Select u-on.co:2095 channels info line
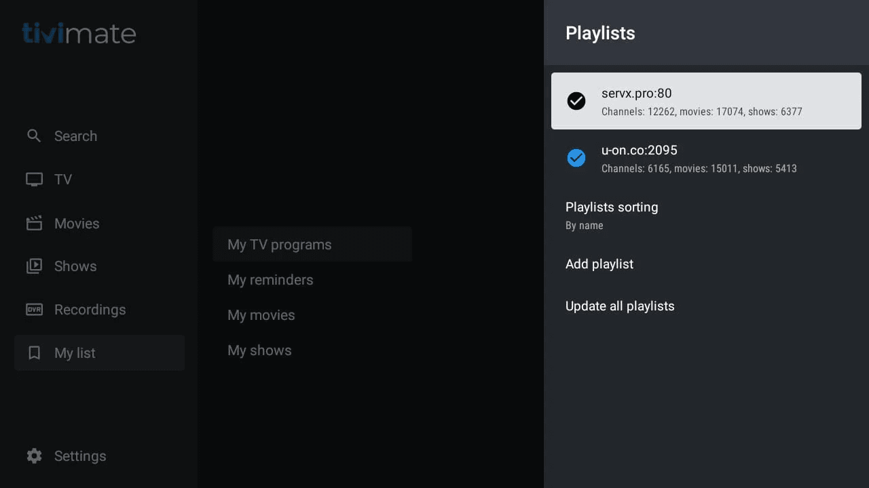Screen dimensions: 869x488 (x=699, y=169)
